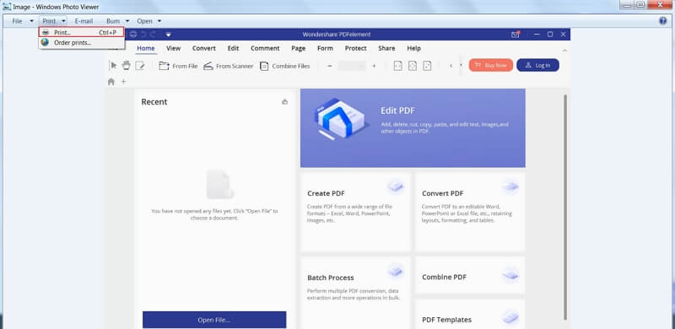Click the next page right arrow
Screen dimensions: 675x329
pos(461,66)
